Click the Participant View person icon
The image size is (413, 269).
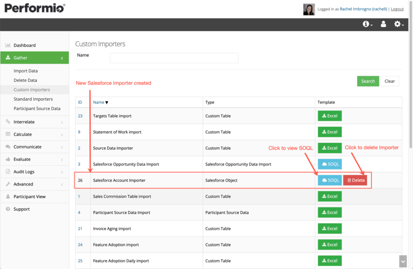click(x=8, y=197)
